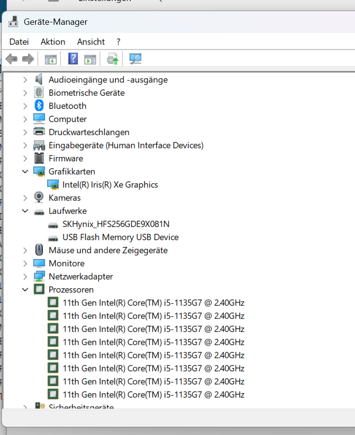Expand the Kameras node
The height and width of the screenshot is (435, 355).
pos(25,198)
